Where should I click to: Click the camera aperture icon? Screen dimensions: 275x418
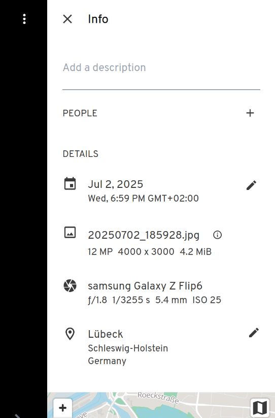coord(70,286)
